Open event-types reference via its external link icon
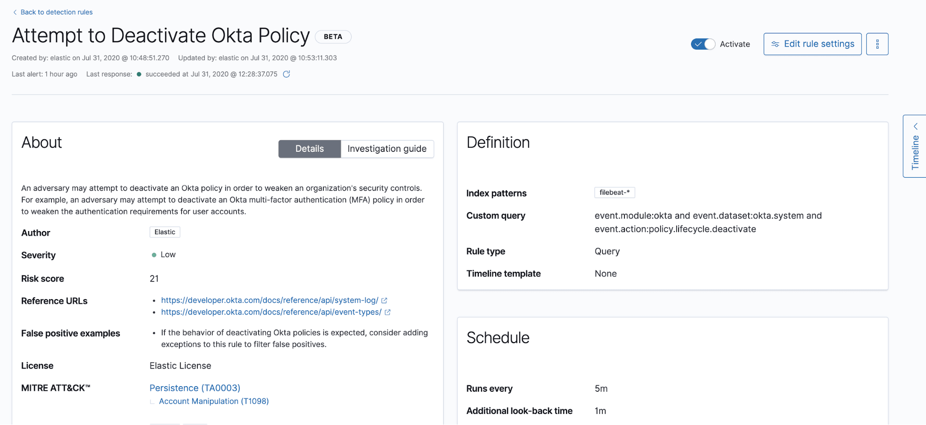 click(x=387, y=312)
